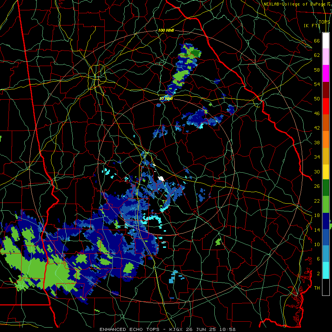This screenshot has height=332, width=332.
Task: Click the yellow legend swatch
Action: coord(326,172)
